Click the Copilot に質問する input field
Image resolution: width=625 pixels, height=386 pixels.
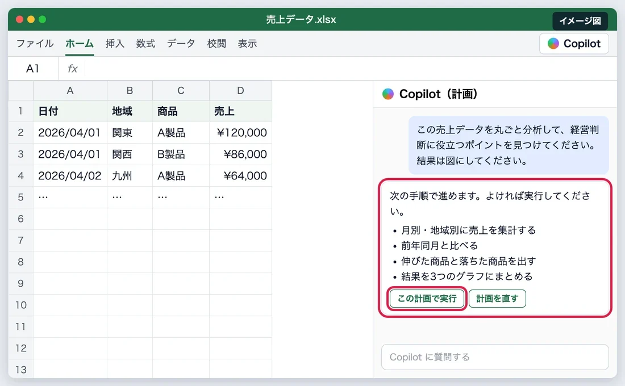[x=495, y=357]
